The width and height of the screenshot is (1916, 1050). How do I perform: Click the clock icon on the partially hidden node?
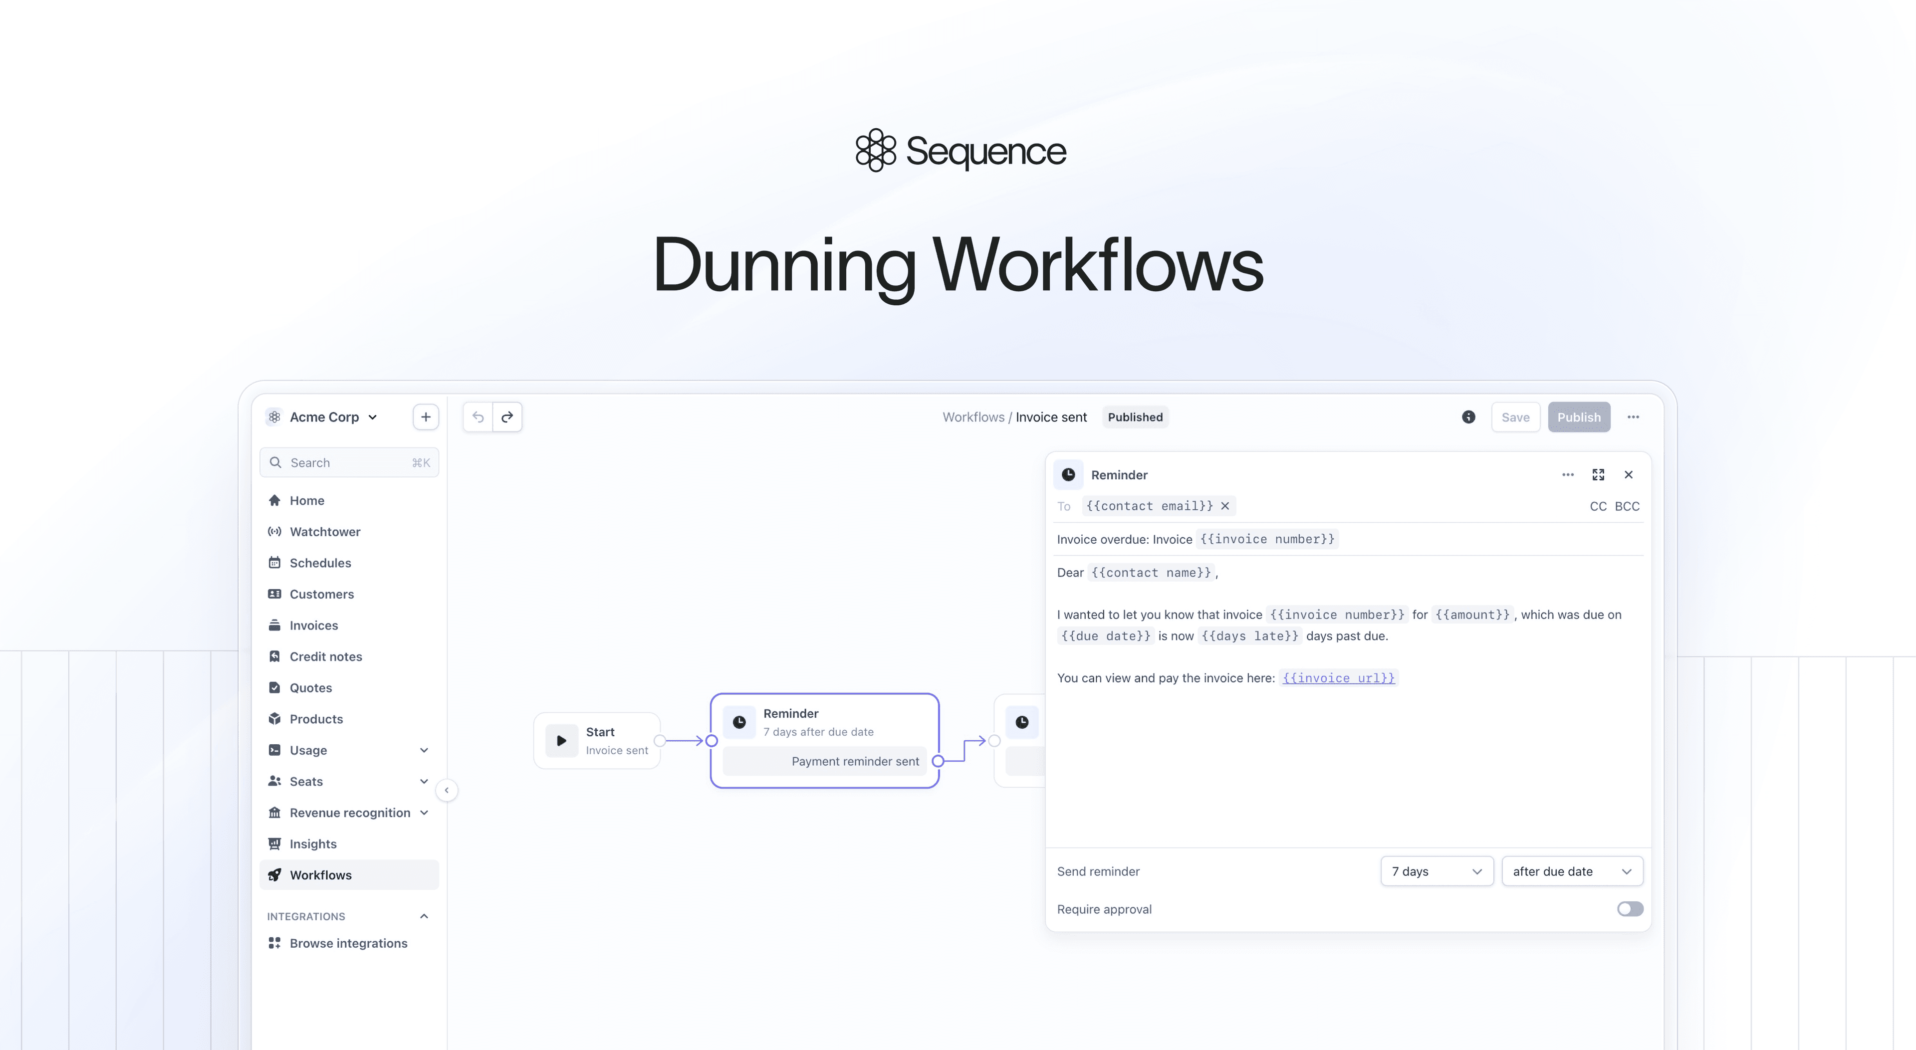click(x=1022, y=722)
